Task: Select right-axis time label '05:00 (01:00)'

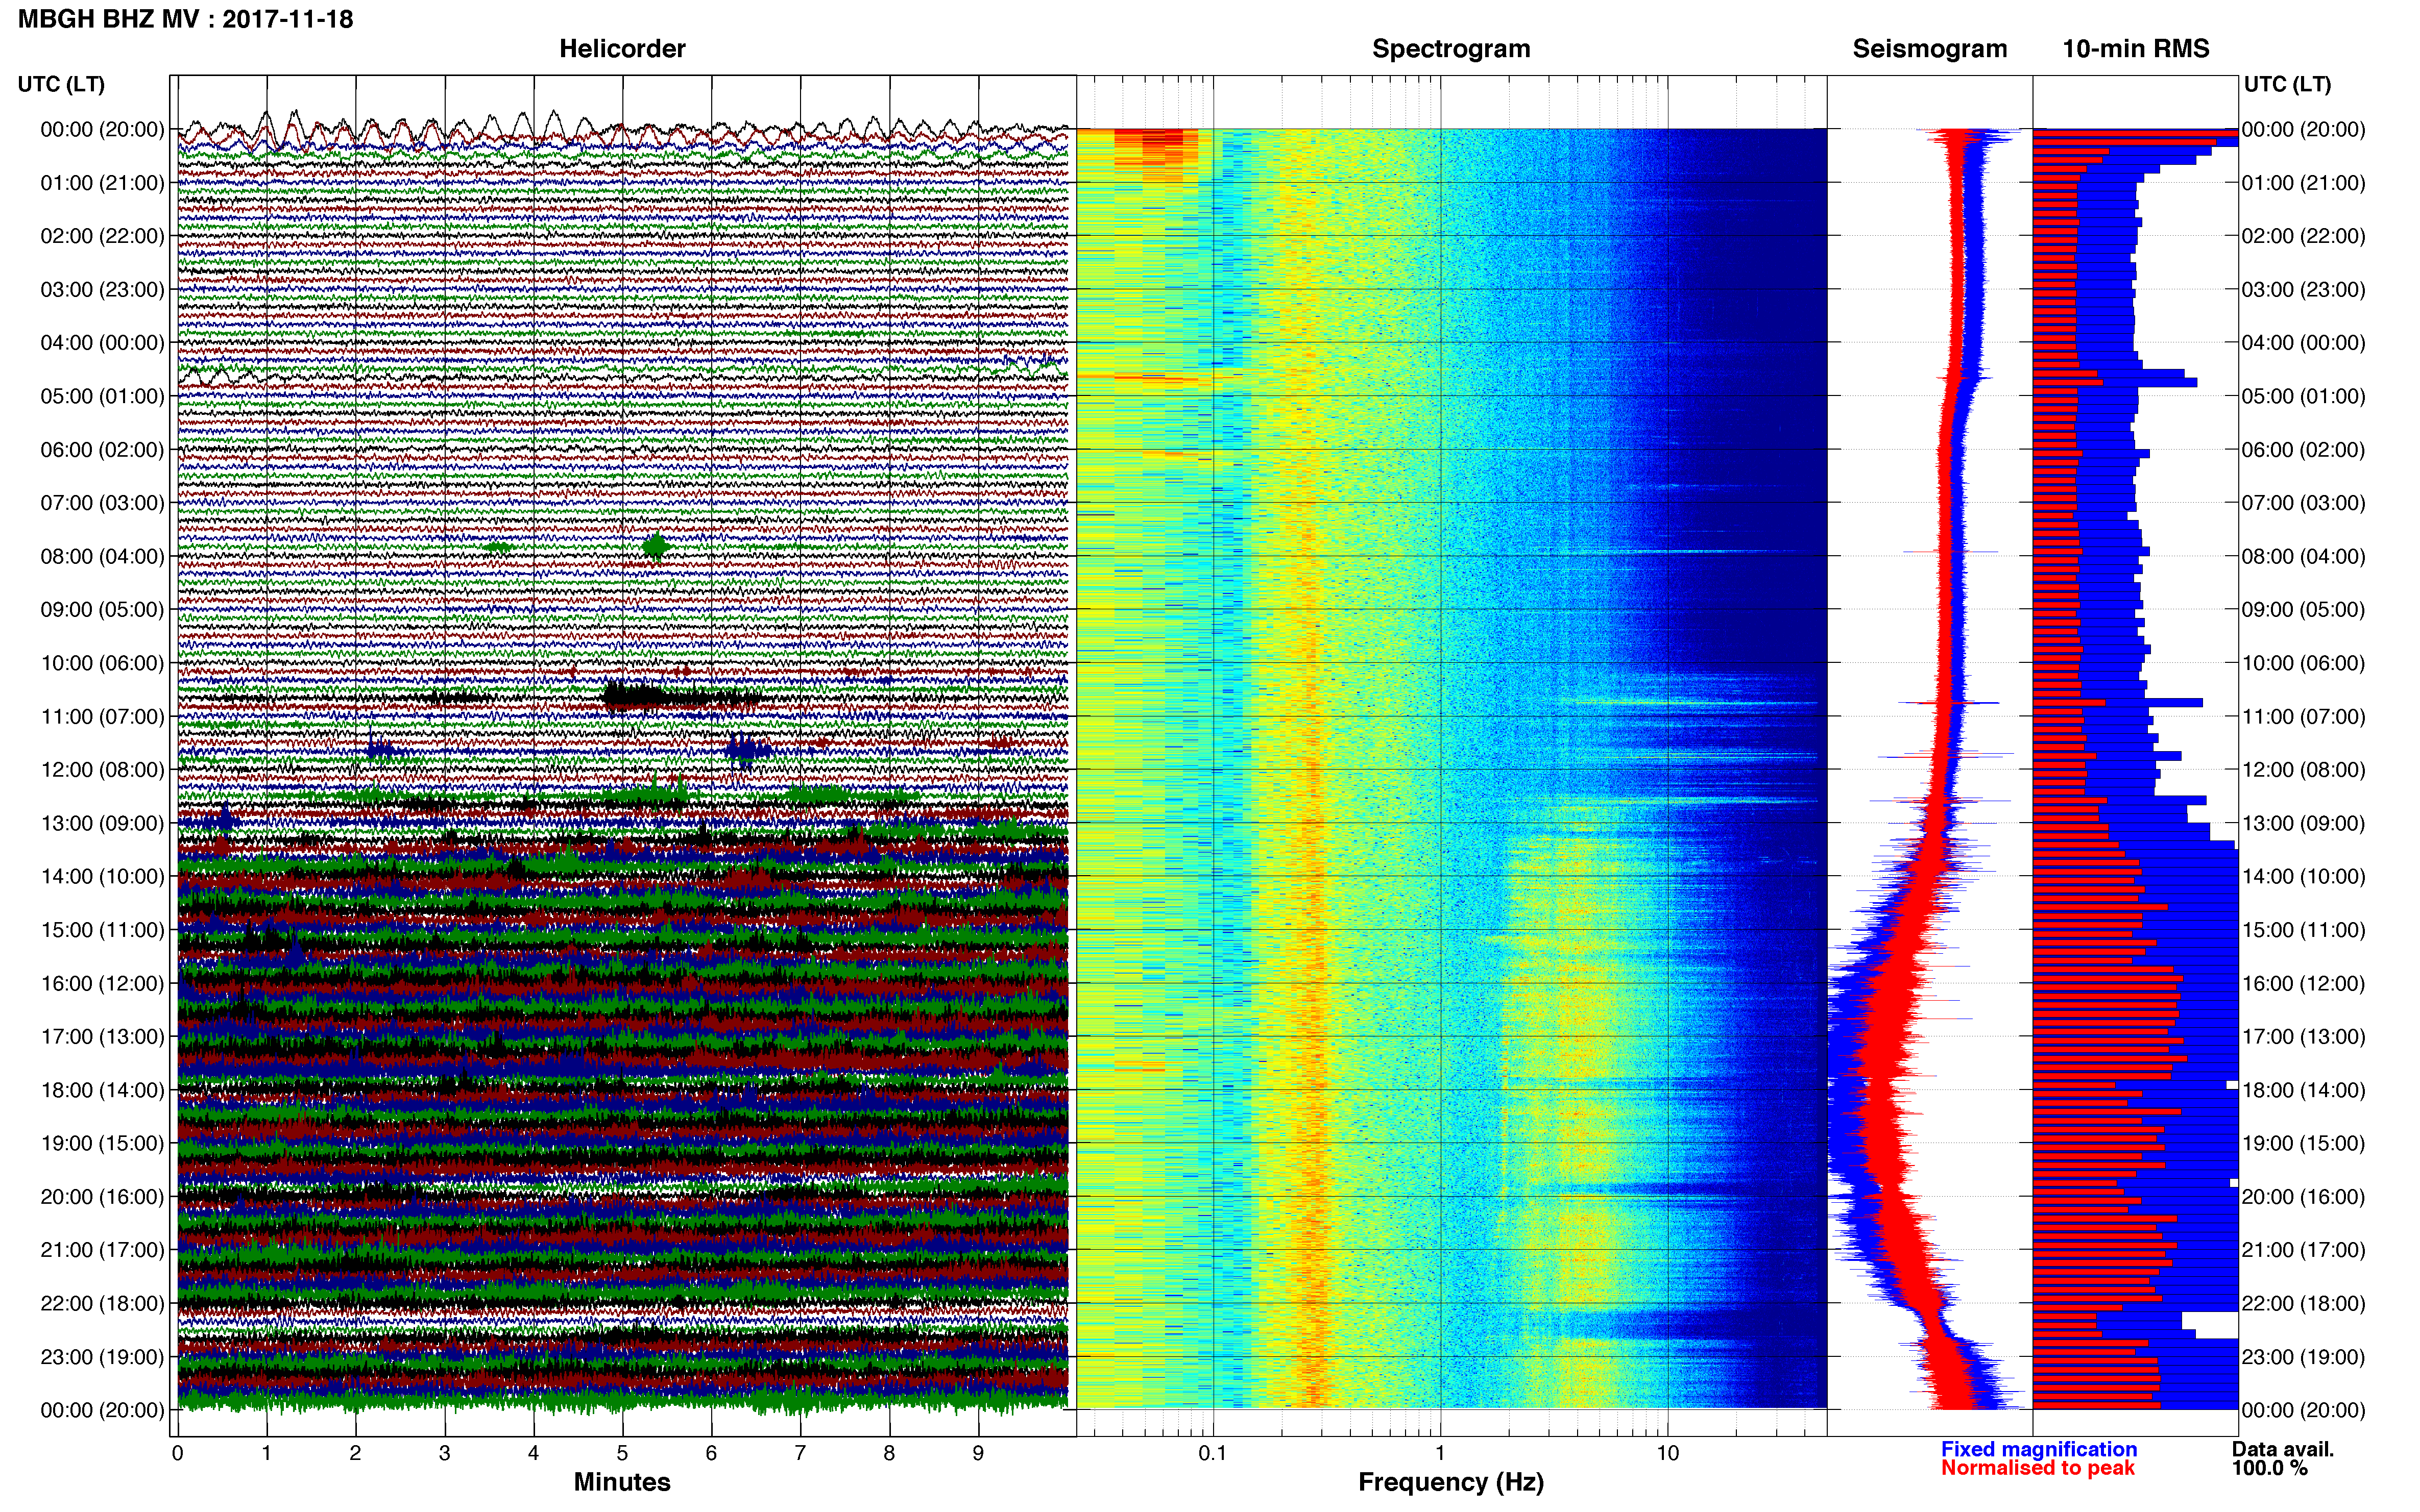Action: tap(2303, 396)
